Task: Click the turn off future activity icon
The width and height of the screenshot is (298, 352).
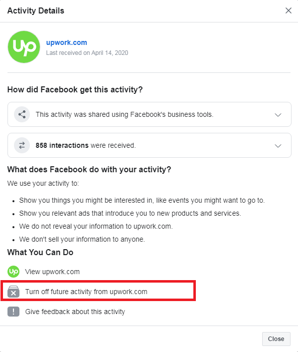Action: click(x=13, y=292)
